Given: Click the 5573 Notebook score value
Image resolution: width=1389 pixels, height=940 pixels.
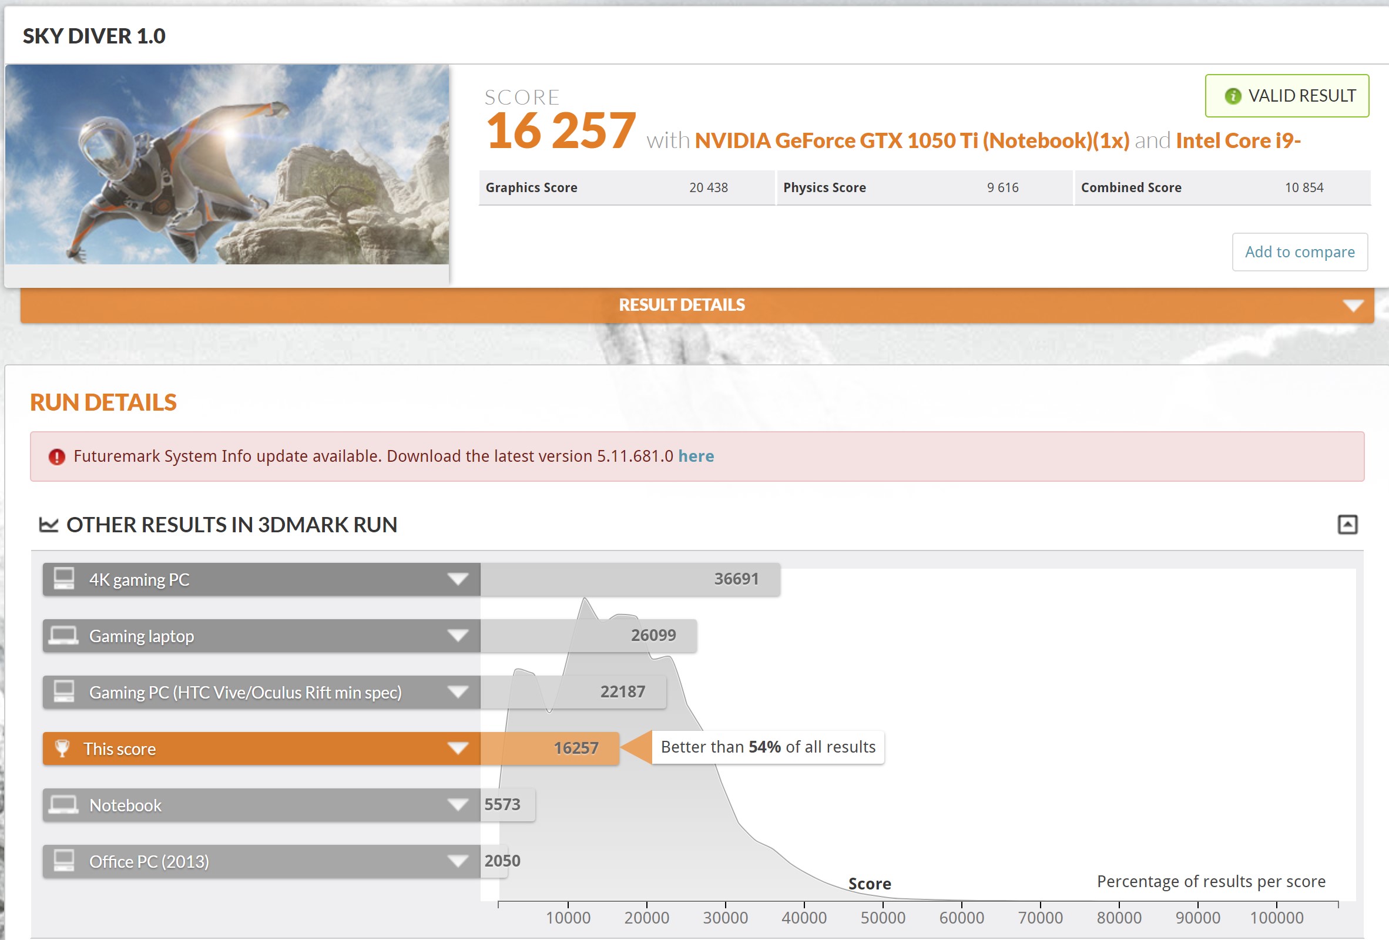Looking at the screenshot, I should click(x=502, y=804).
